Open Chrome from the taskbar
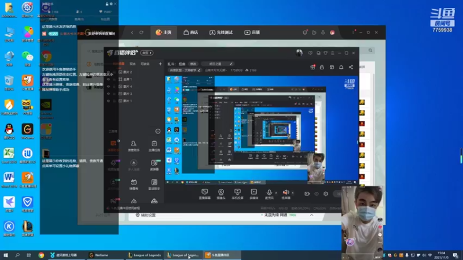463x260 pixels. coord(41,255)
